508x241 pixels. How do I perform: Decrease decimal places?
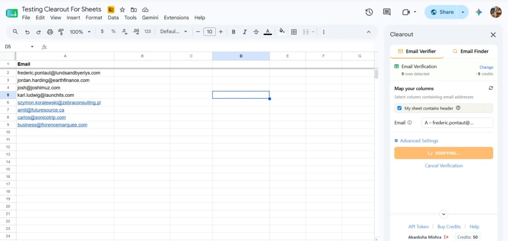pos(125,31)
